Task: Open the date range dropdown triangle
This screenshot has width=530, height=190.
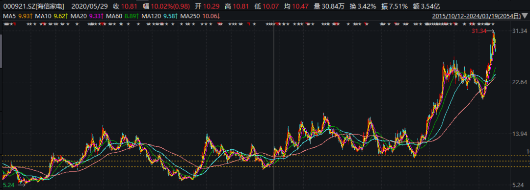Action: [525, 16]
